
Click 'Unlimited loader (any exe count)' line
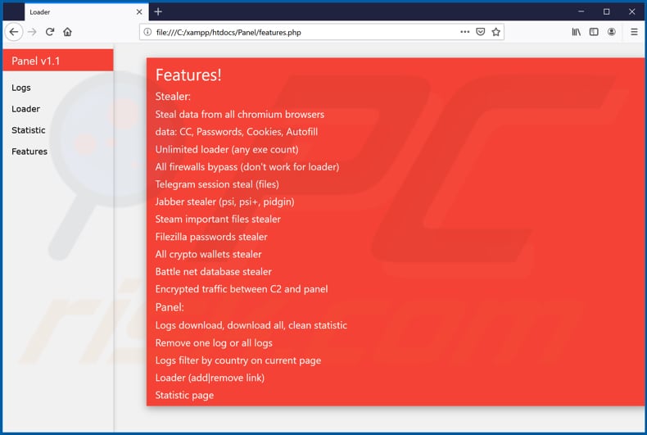point(227,149)
